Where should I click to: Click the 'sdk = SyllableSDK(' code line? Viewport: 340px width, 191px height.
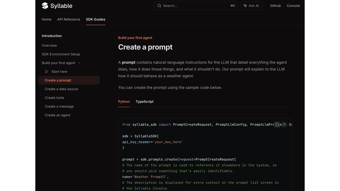pos(141,136)
